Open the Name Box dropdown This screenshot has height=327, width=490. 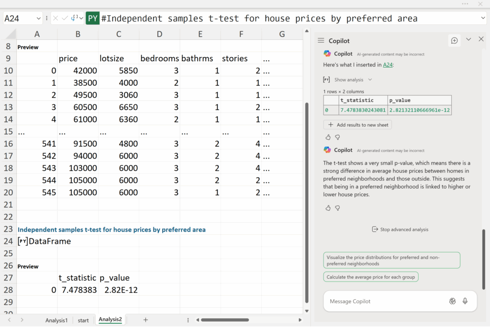pos(38,19)
